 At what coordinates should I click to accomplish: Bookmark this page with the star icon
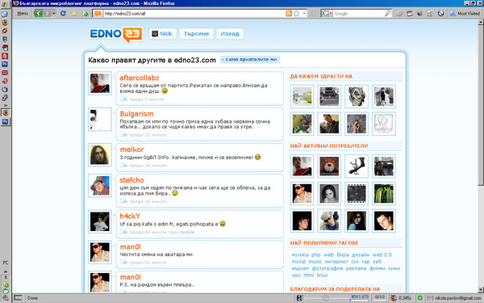(297, 13)
